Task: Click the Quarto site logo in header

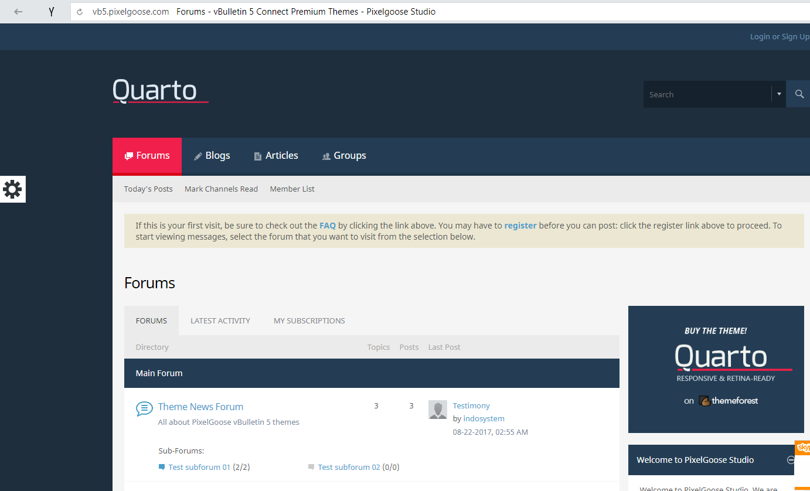Action: tap(160, 91)
